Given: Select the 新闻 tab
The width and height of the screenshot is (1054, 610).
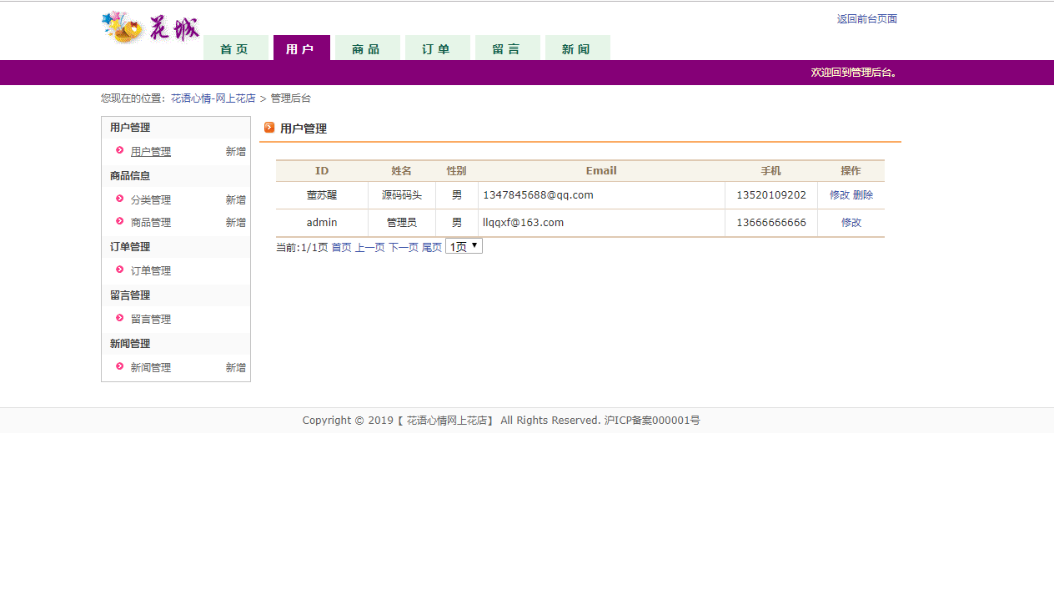Looking at the screenshot, I should pyautogui.click(x=577, y=48).
